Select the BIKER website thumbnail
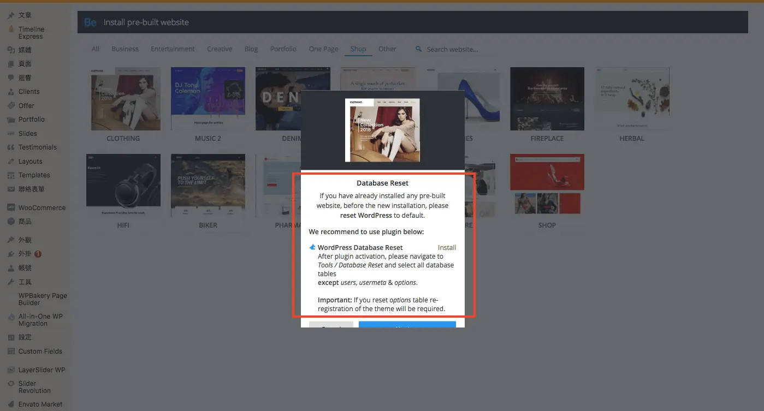This screenshot has width=764, height=411. coord(208,186)
